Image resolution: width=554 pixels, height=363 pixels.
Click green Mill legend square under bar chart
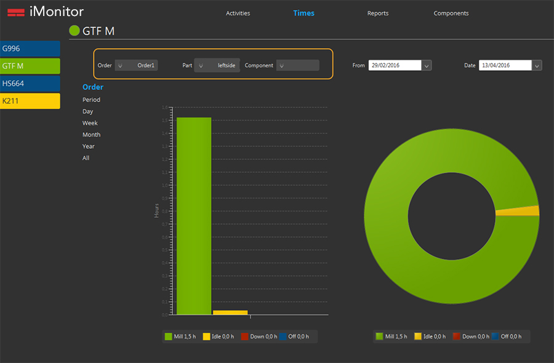click(168, 337)
